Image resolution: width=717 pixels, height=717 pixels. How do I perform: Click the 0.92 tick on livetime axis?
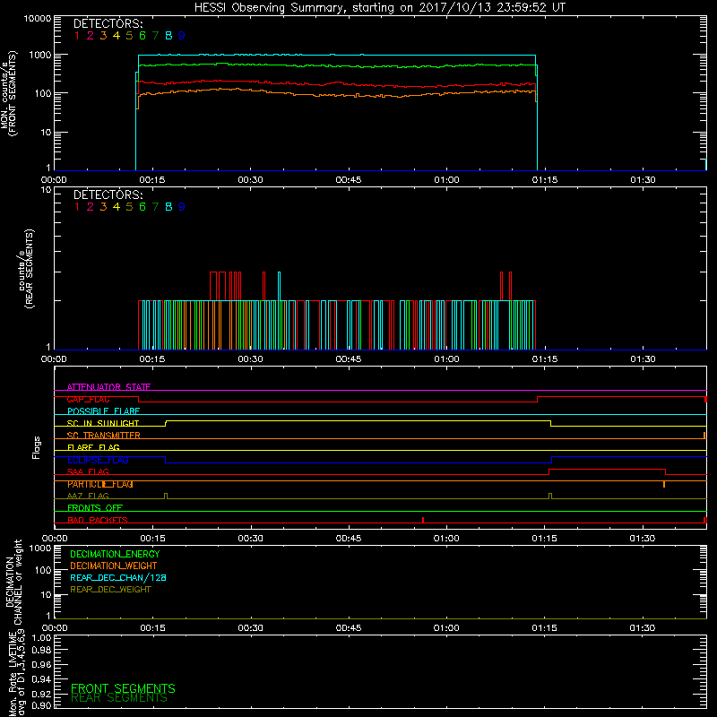(x=41, y=694)
